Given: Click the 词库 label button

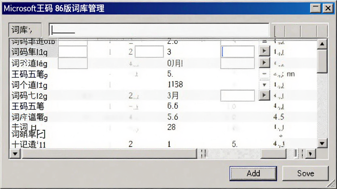Looking at the screenshot, I should (25, 30).
